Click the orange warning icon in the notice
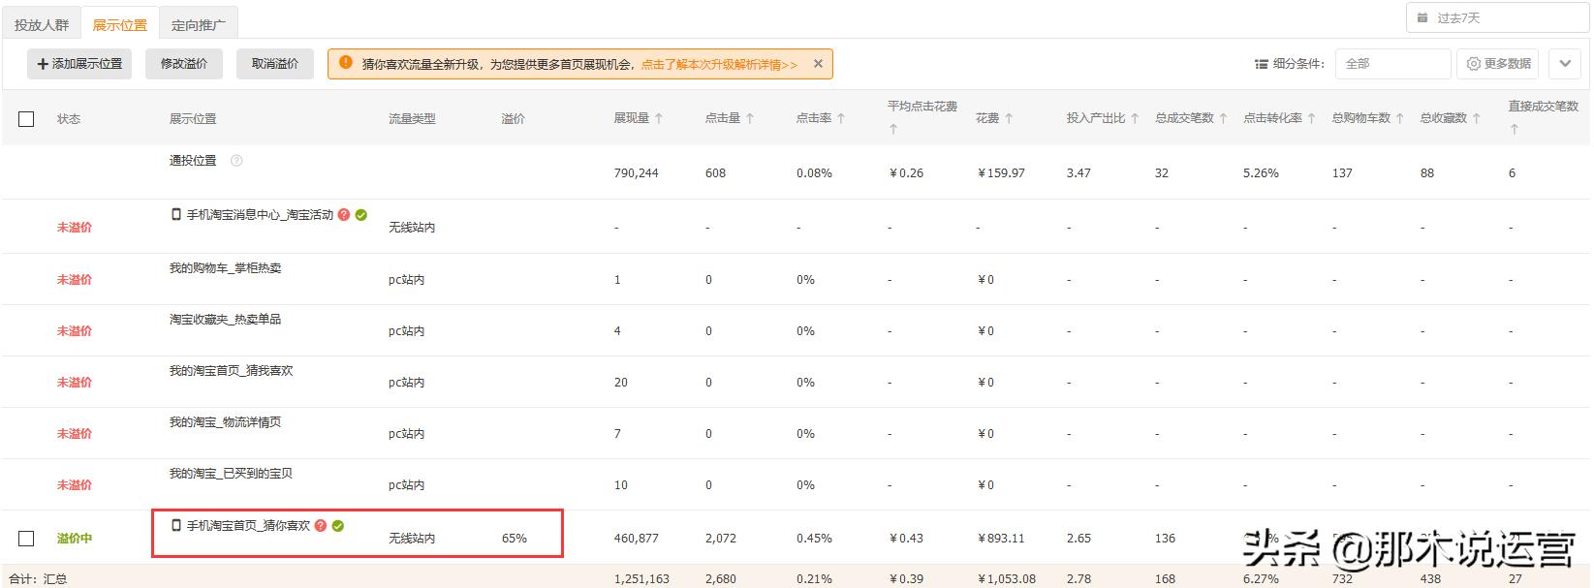Image resolution: width=1594 pixels, height=588 pixels. pos(346,63)
